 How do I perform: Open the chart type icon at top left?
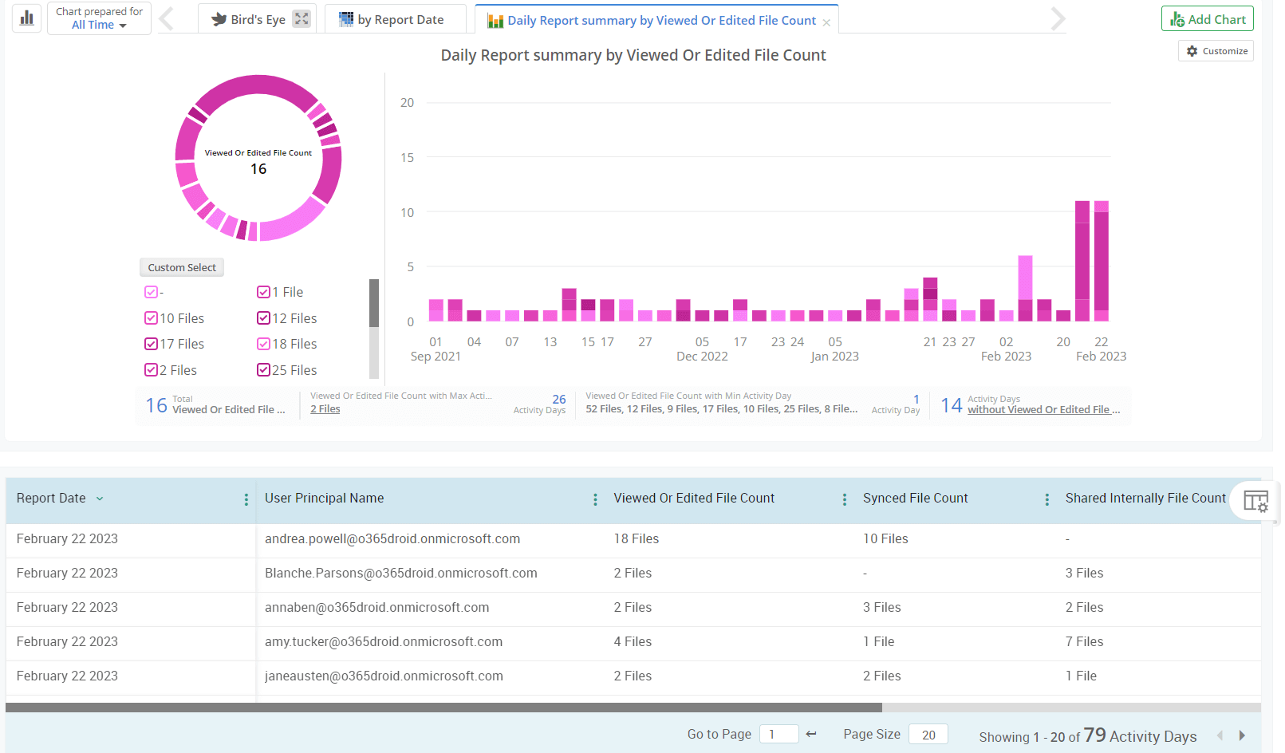tap(26, 18)
